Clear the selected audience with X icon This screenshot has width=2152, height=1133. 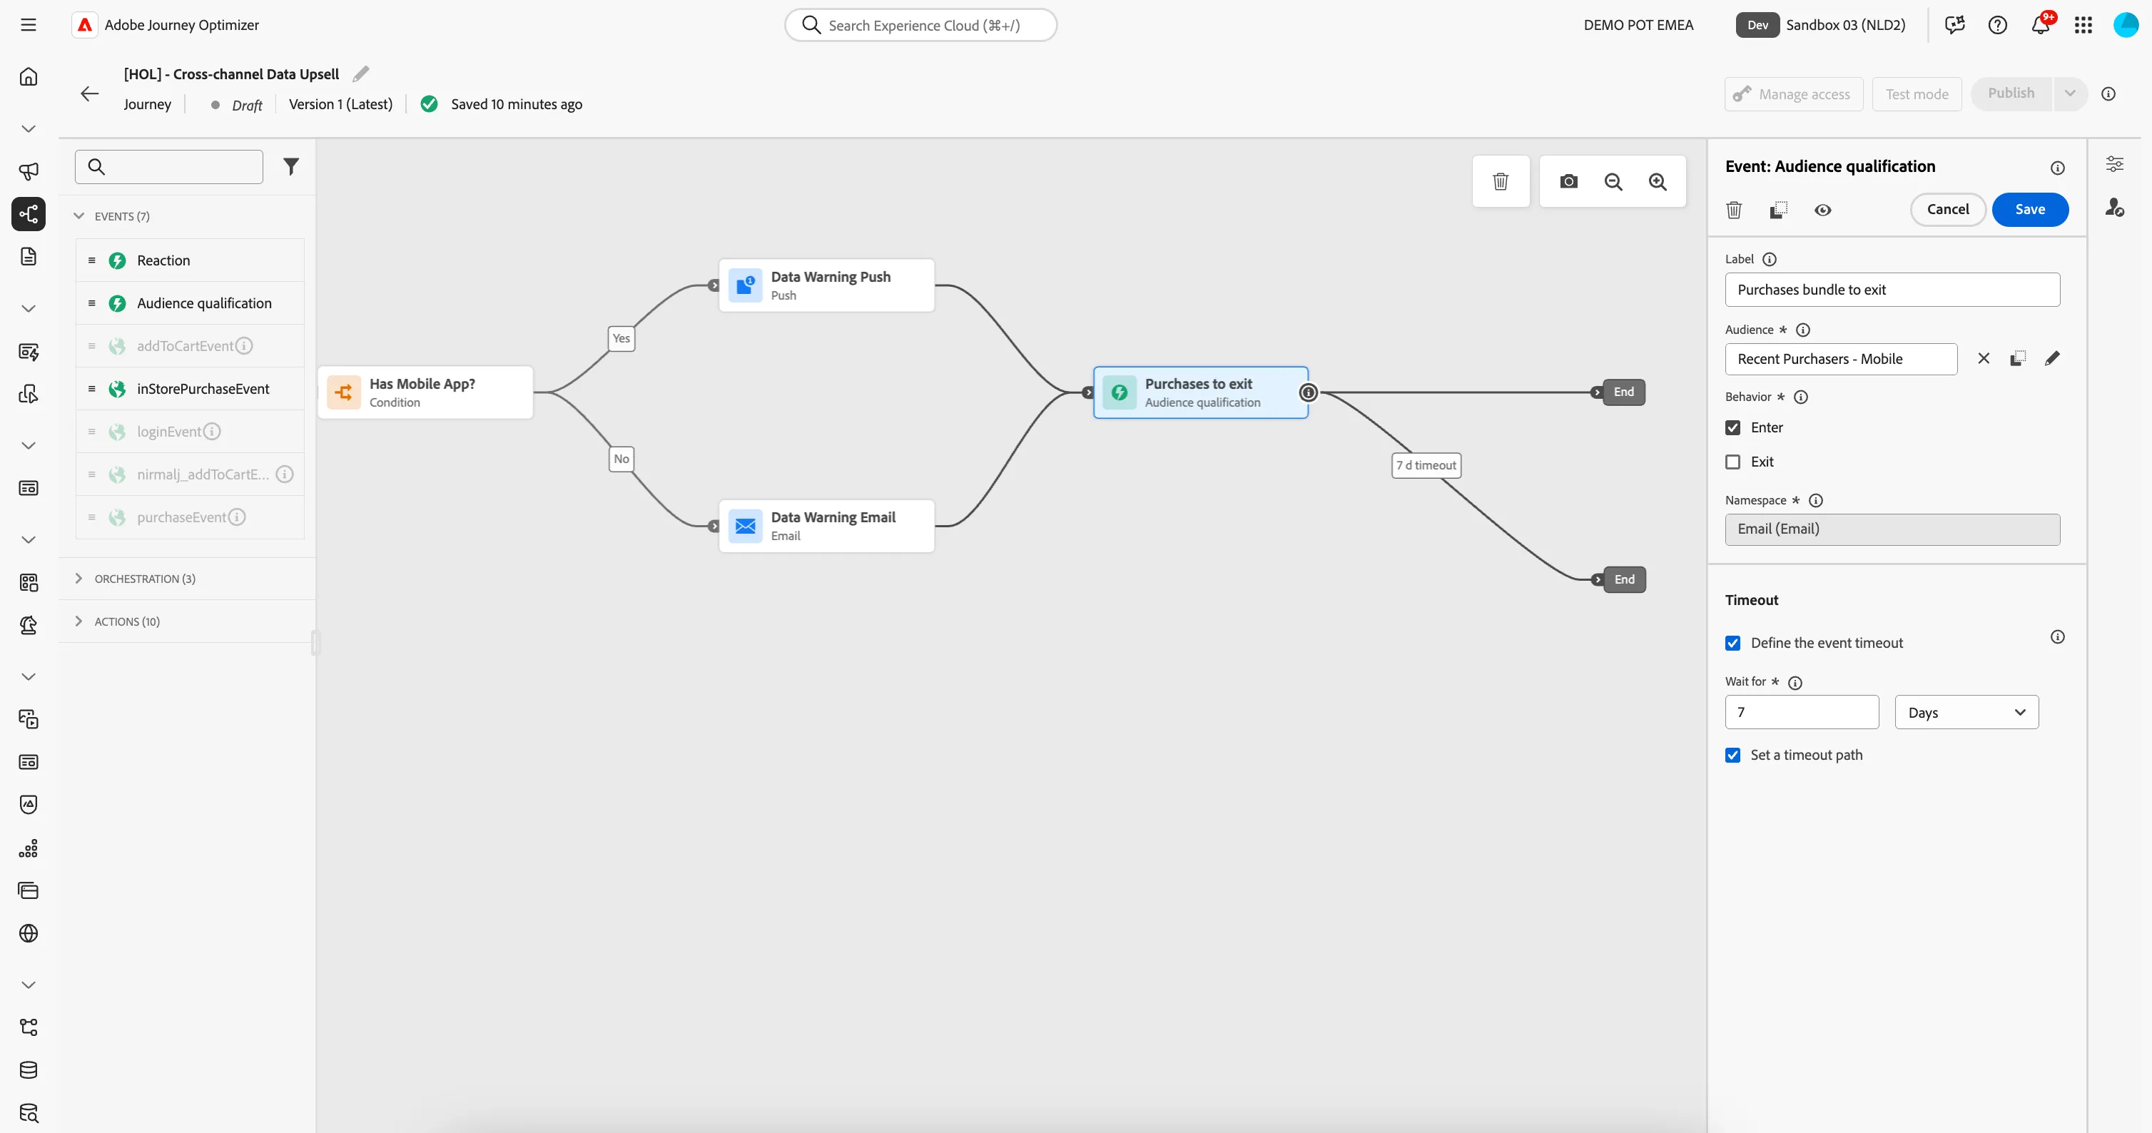1983,358
